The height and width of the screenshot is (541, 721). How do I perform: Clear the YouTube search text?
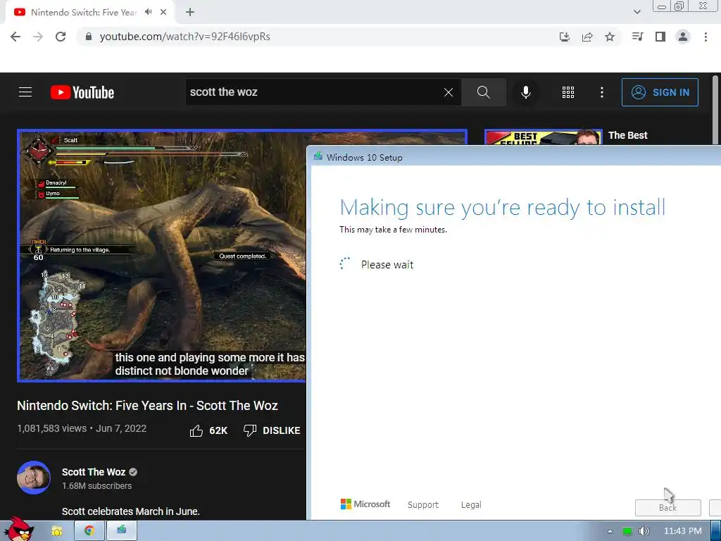tap(449, 92)
